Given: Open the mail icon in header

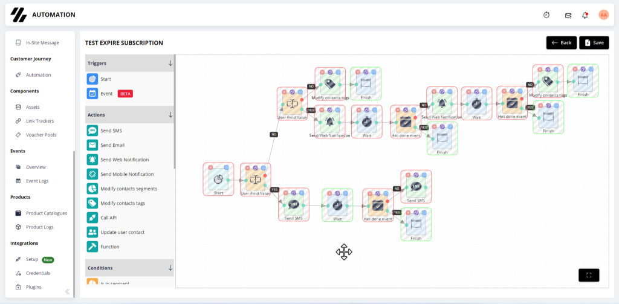Looking at the screenshot, I should pos(568,15).
